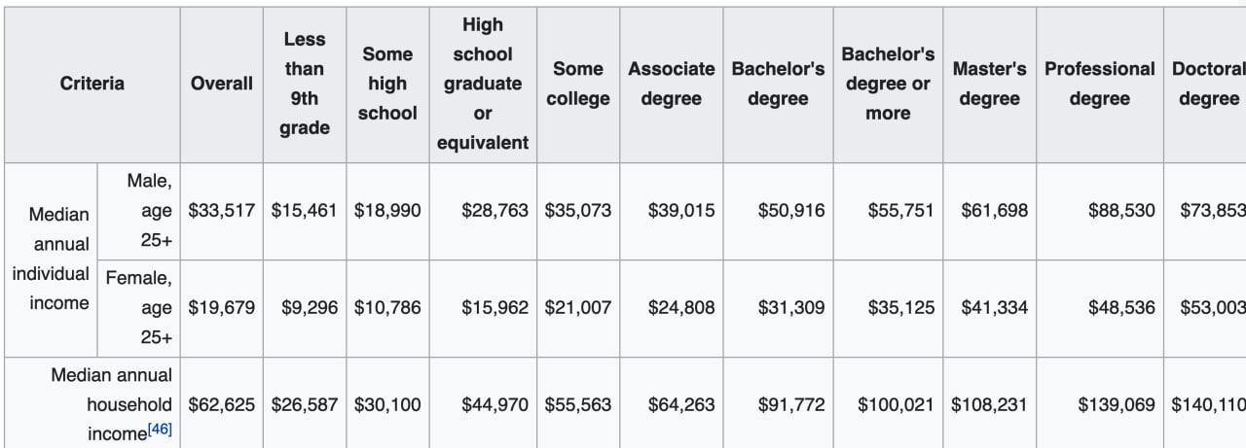Select the Less than 9th grade header
The width and height of the screenshot is (1246, 448).
point(305,84)
